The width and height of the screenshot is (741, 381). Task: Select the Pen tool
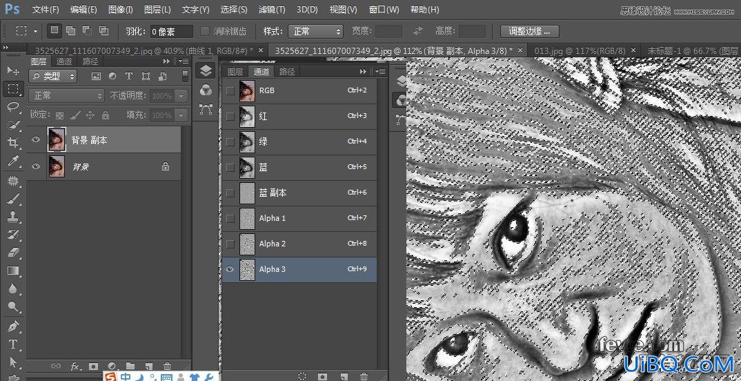[x=13, y=326]
